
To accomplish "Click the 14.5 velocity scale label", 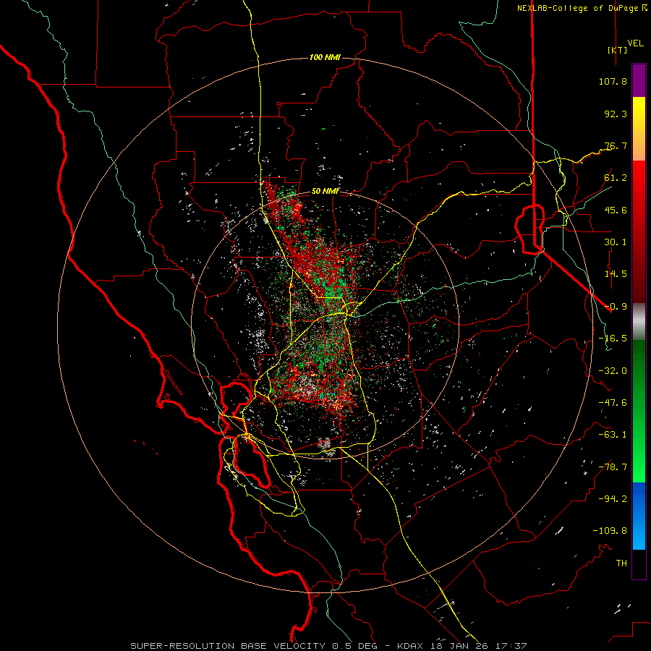I will 616,274.
